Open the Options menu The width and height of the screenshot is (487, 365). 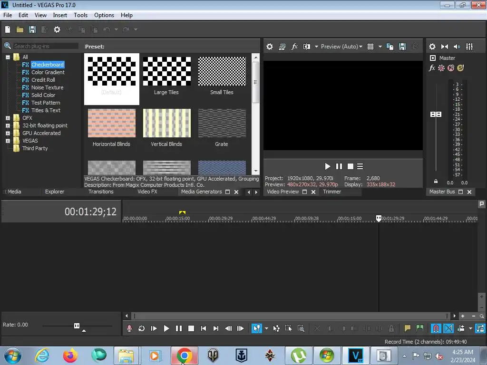pos(104,15)
